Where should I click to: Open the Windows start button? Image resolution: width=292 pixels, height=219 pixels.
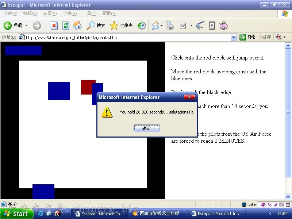pyautogui.click(x=16, y=214)
